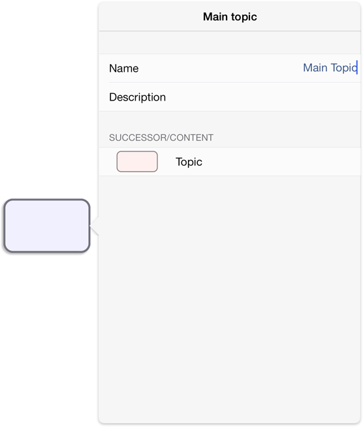Place cursor at end of Main Topic text

pos(357,68)
